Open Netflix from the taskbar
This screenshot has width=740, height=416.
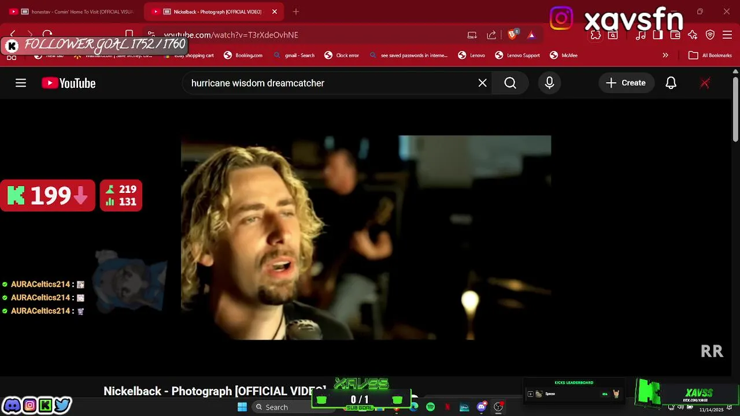click(x=447, y=407)
